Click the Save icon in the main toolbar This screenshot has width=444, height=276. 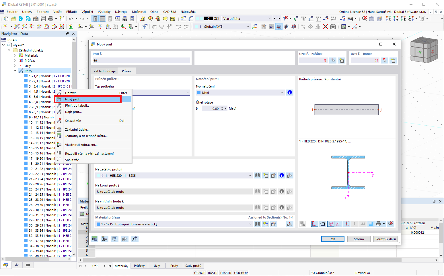point(43,19)
